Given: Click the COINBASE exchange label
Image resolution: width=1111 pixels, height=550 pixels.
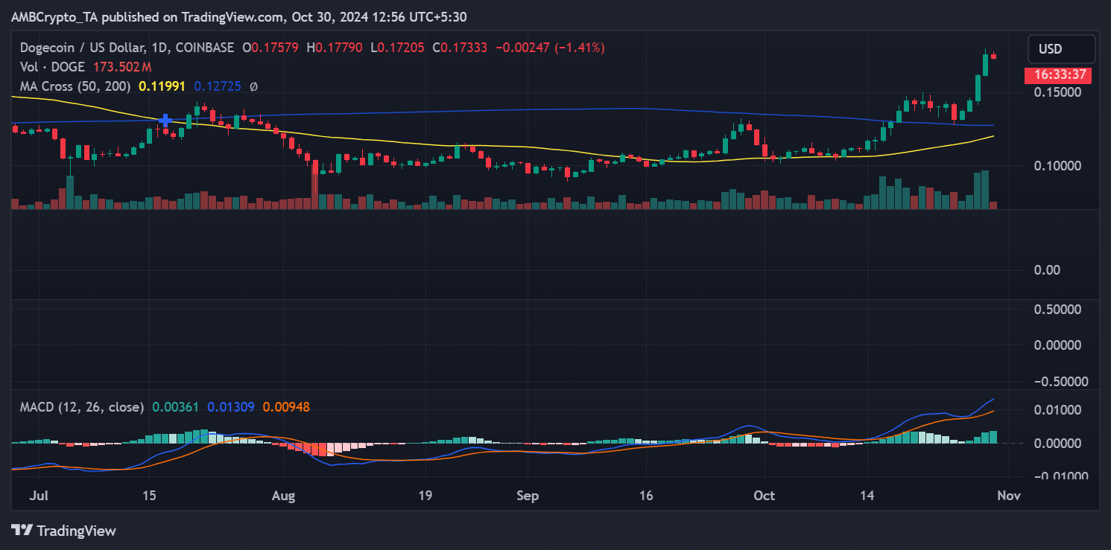Looking at the screenshot, I should coord(206,48).
